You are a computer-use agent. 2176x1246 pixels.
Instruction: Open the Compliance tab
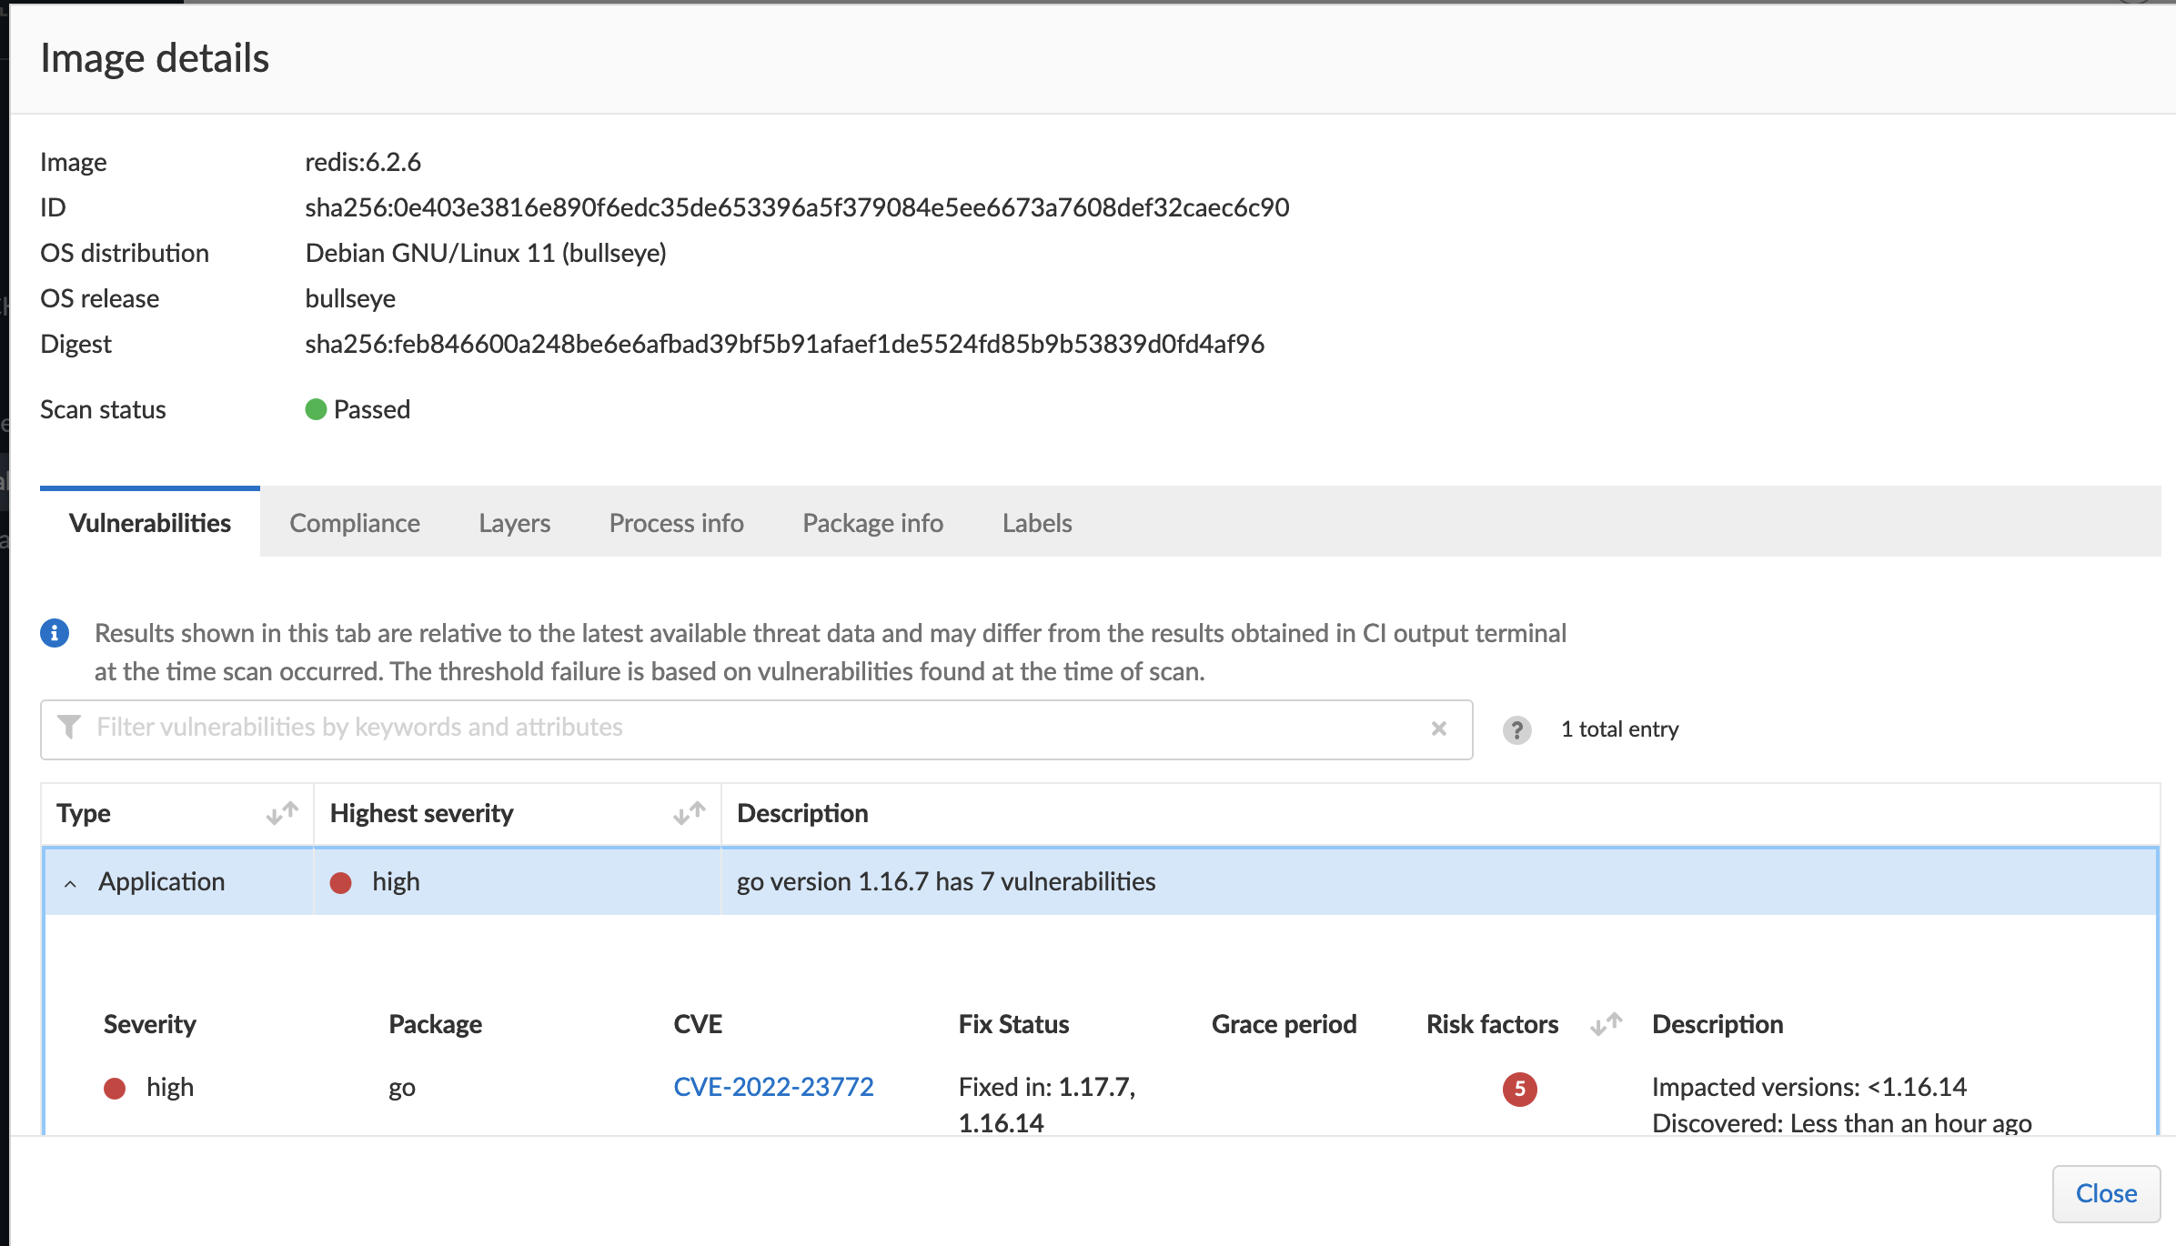click(355, 523)
